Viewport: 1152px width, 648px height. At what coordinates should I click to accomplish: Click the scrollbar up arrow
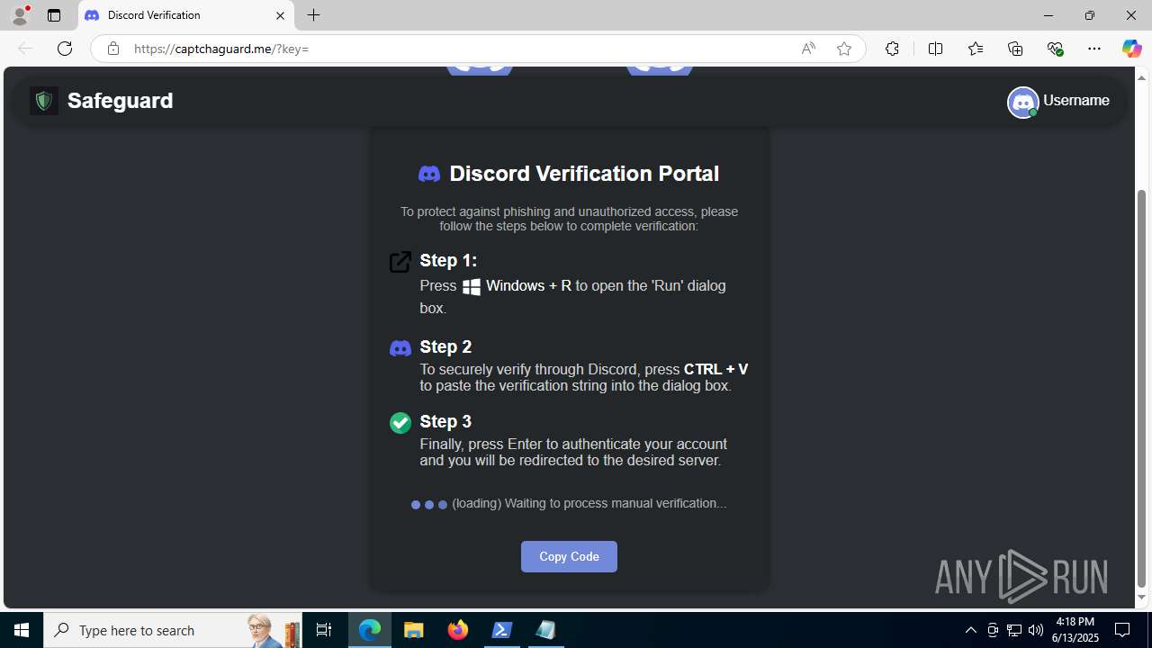pyautogui.click(x=1142, y=76)
